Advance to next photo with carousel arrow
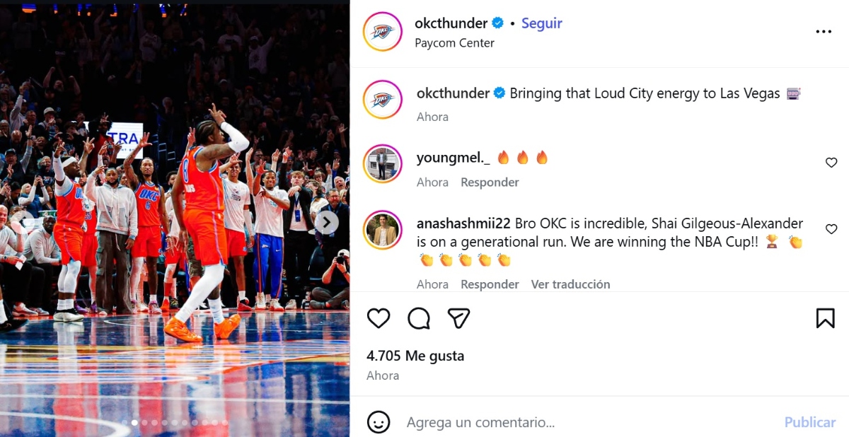Image resolution: width=849 pixels, height=437 pixels. tap(326, 223)
